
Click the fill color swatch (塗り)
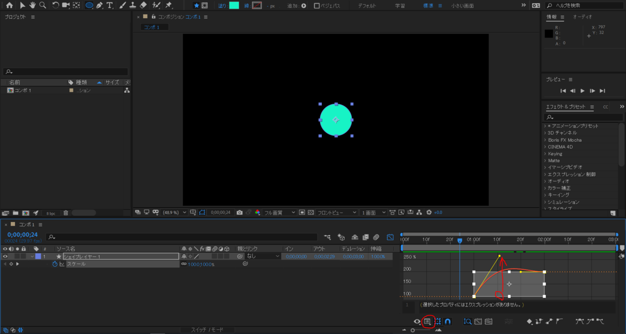coord(234,5)
